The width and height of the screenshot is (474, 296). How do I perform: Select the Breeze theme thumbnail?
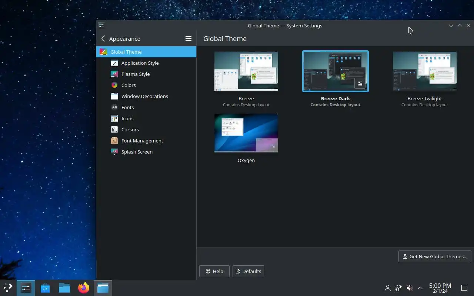(x=246, y=71)
